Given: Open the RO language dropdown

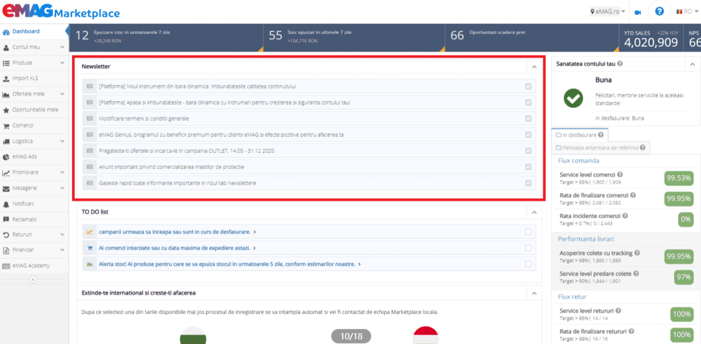Looking at the screenshot, I should pyautogui.click(x=687, y=11).
